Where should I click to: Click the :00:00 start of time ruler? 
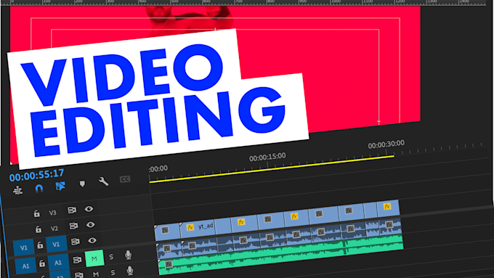158,169
